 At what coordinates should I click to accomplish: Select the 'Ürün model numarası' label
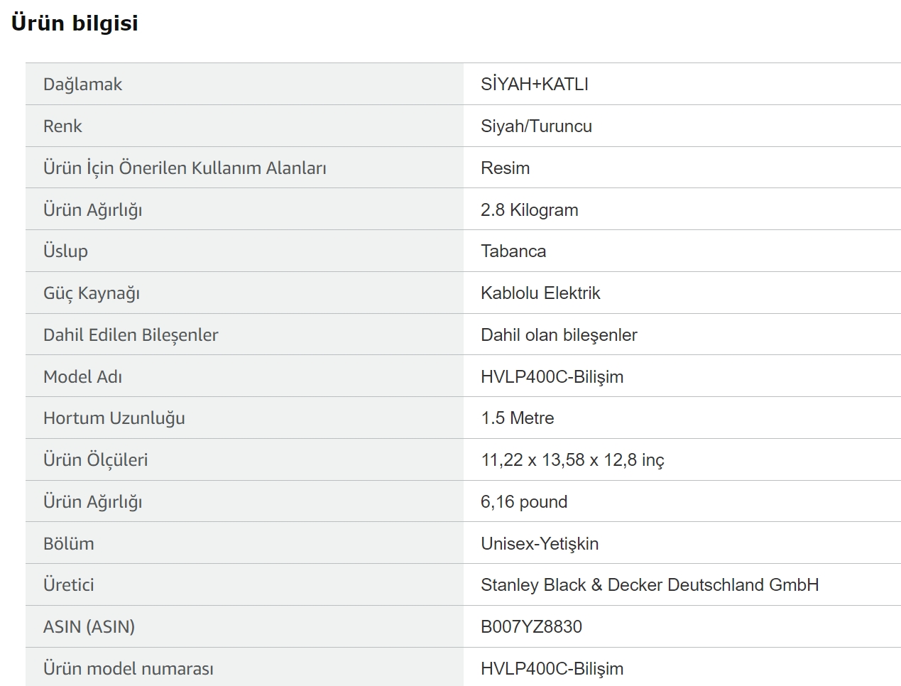pos(128,668)
